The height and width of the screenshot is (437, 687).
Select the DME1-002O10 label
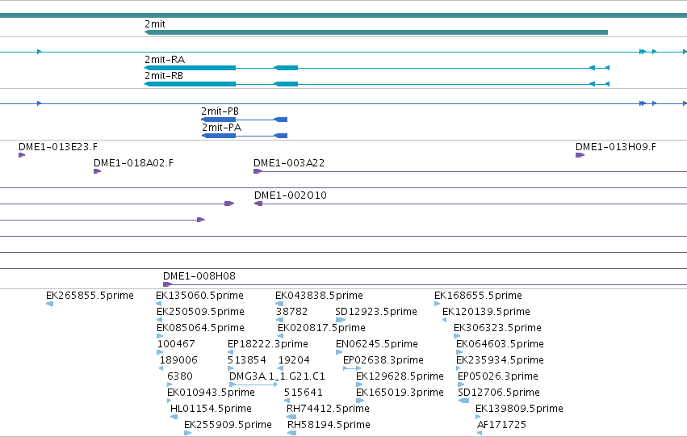291,195
